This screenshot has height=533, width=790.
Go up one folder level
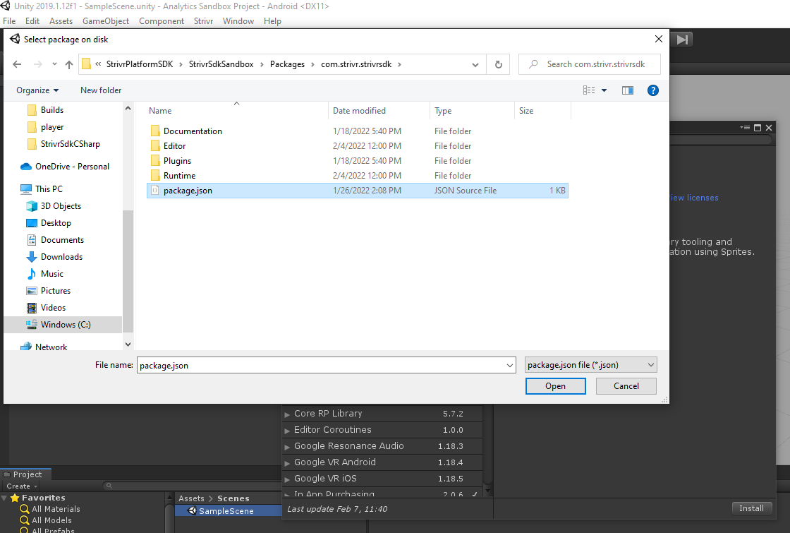coord(69,64)
